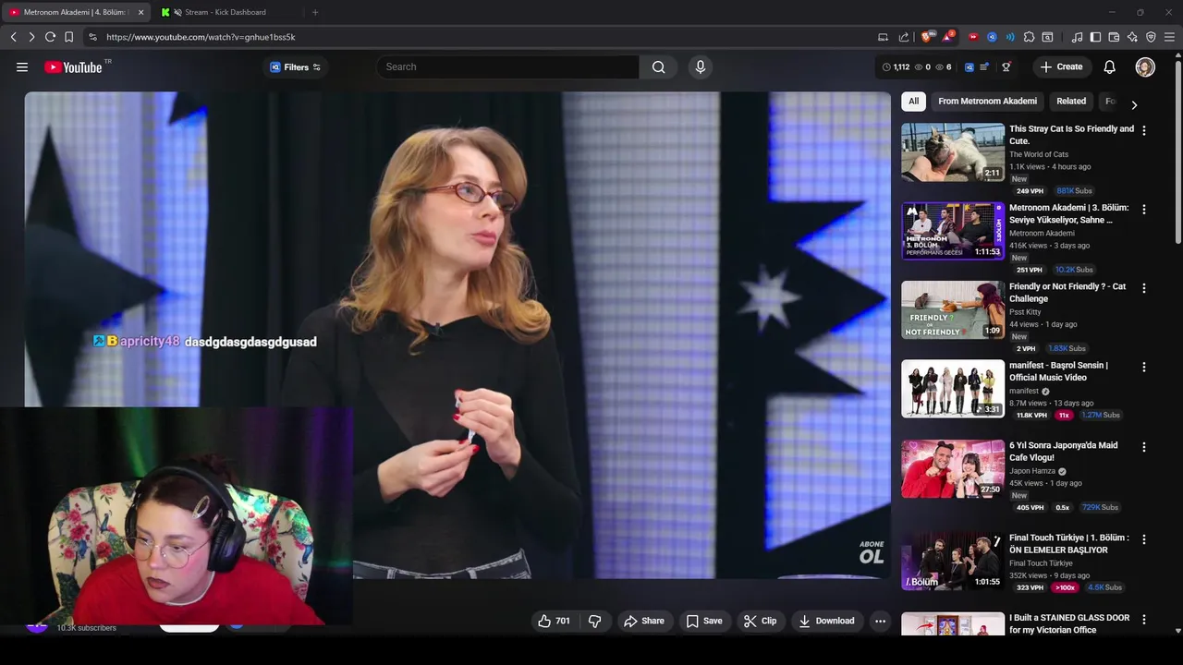Open Final Touch Türkiye 1. Bölüm title
The height and width of the screenshot is (665, 1183).
(1069, 544)
